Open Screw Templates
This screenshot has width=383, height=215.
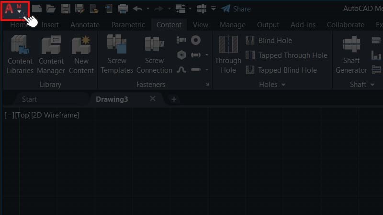click(x=117, y=54)
